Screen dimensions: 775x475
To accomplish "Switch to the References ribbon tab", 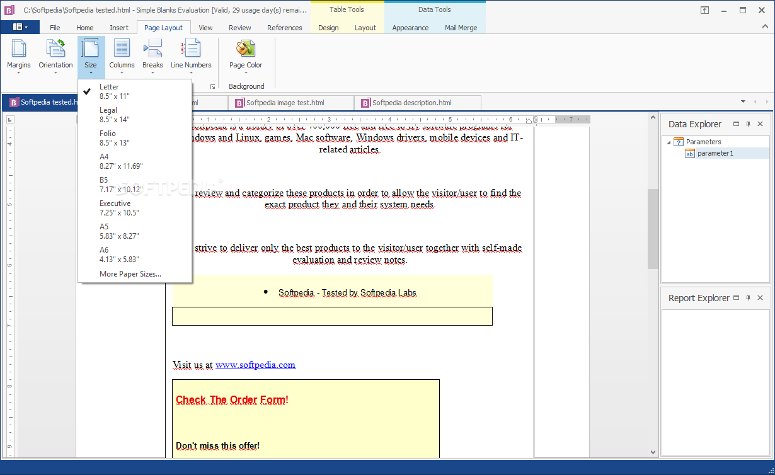I will 285,28.
